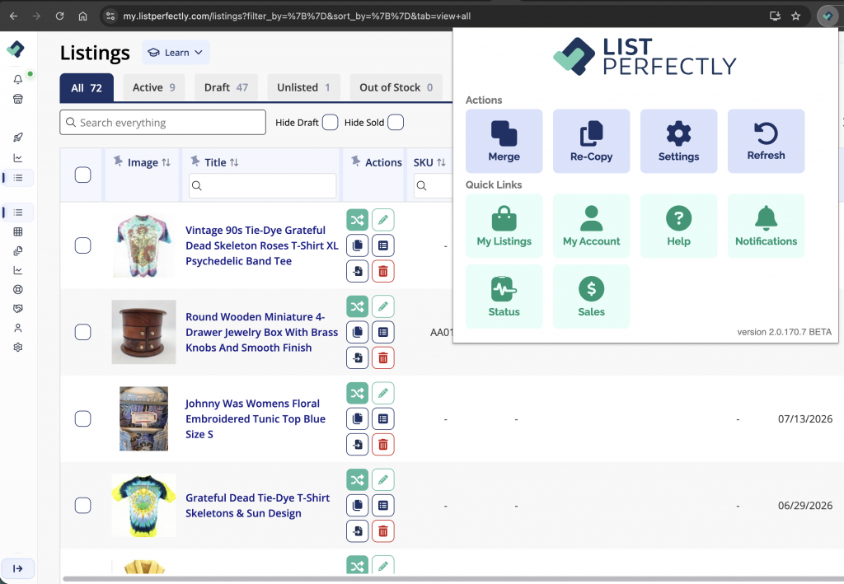844x584 pixels.
Task: Click the lifebuoy support icon in left sidebar
Action: coord(18,289)
